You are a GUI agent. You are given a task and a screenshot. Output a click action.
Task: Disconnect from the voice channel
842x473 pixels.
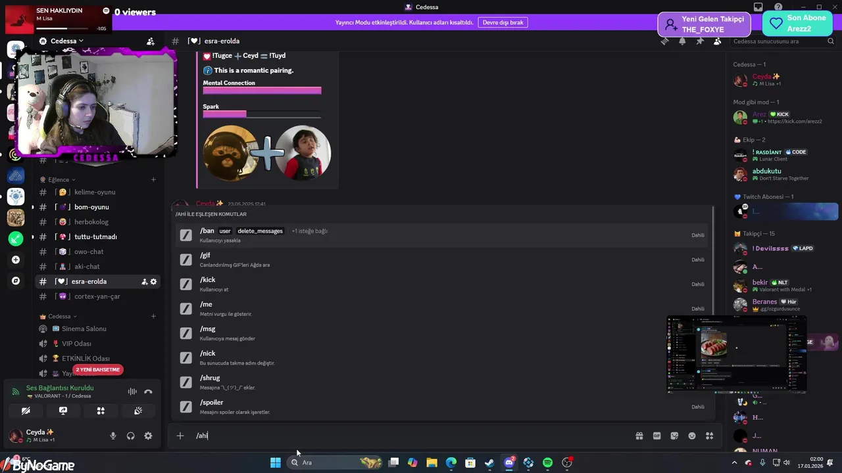click(148, 392)
